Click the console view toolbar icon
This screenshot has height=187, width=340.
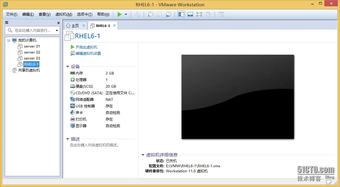coord(221,14)
